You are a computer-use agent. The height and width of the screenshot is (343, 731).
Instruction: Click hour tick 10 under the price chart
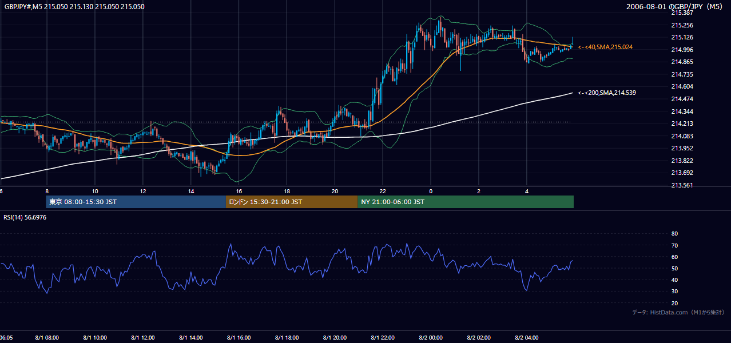[95, 191]
